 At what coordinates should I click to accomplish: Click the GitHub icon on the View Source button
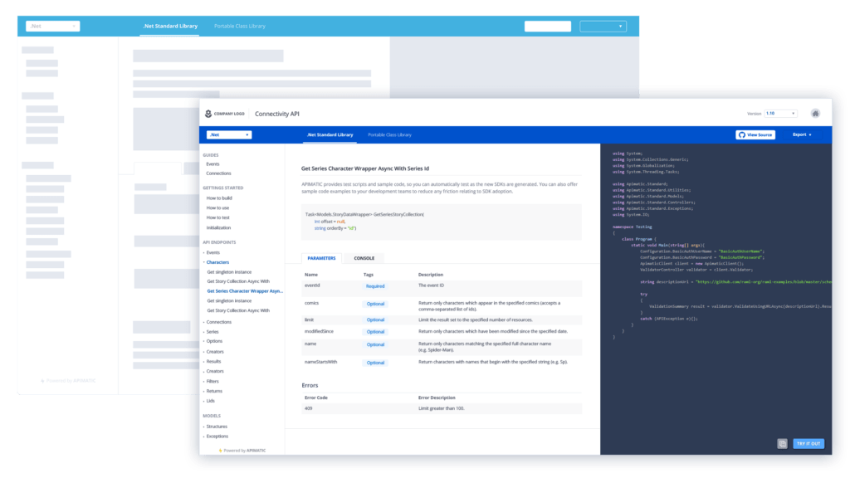tap(744, 134)
